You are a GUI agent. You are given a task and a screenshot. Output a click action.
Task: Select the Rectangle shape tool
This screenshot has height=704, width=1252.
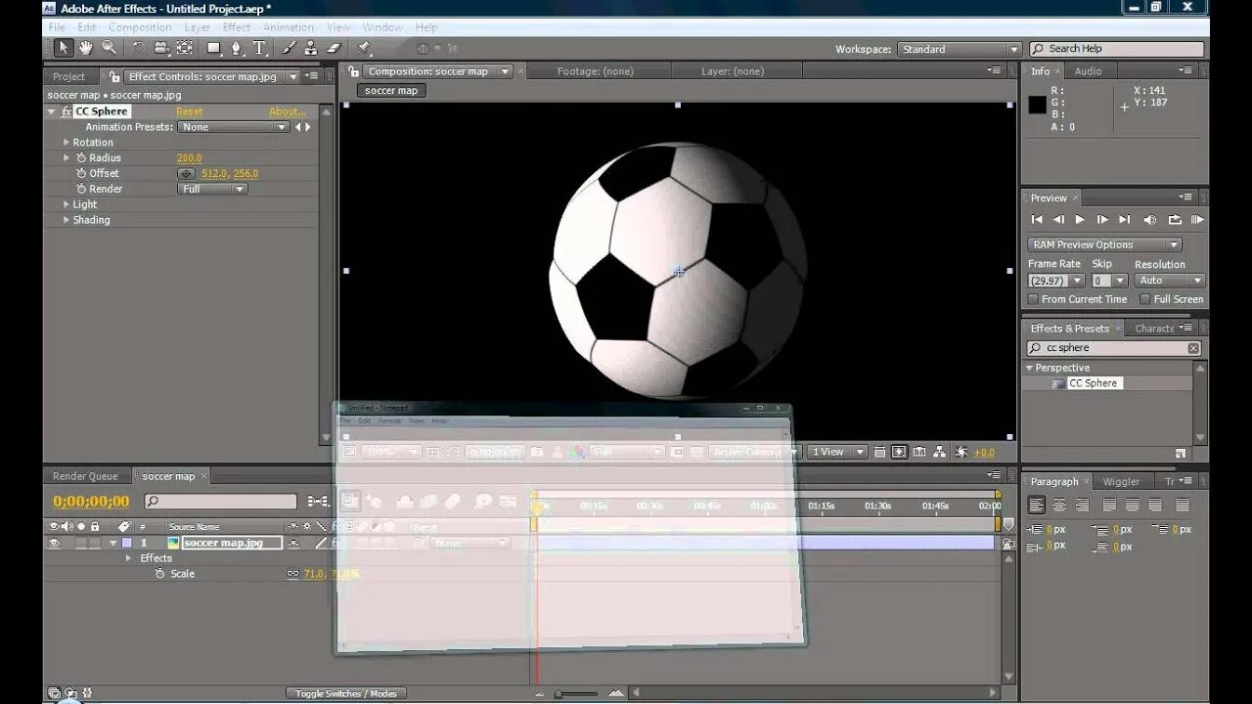[x=213, y=48]
